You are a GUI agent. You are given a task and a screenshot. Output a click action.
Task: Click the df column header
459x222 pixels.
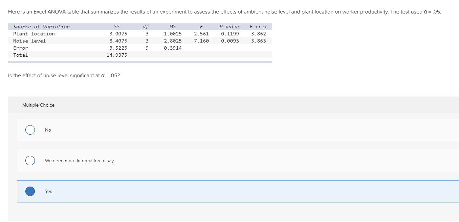(x=146, y=26)
